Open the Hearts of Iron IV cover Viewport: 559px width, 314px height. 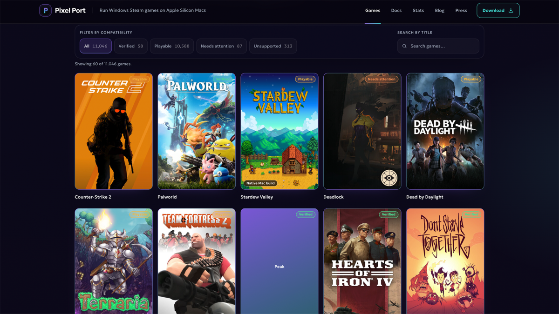click(362, 261)
